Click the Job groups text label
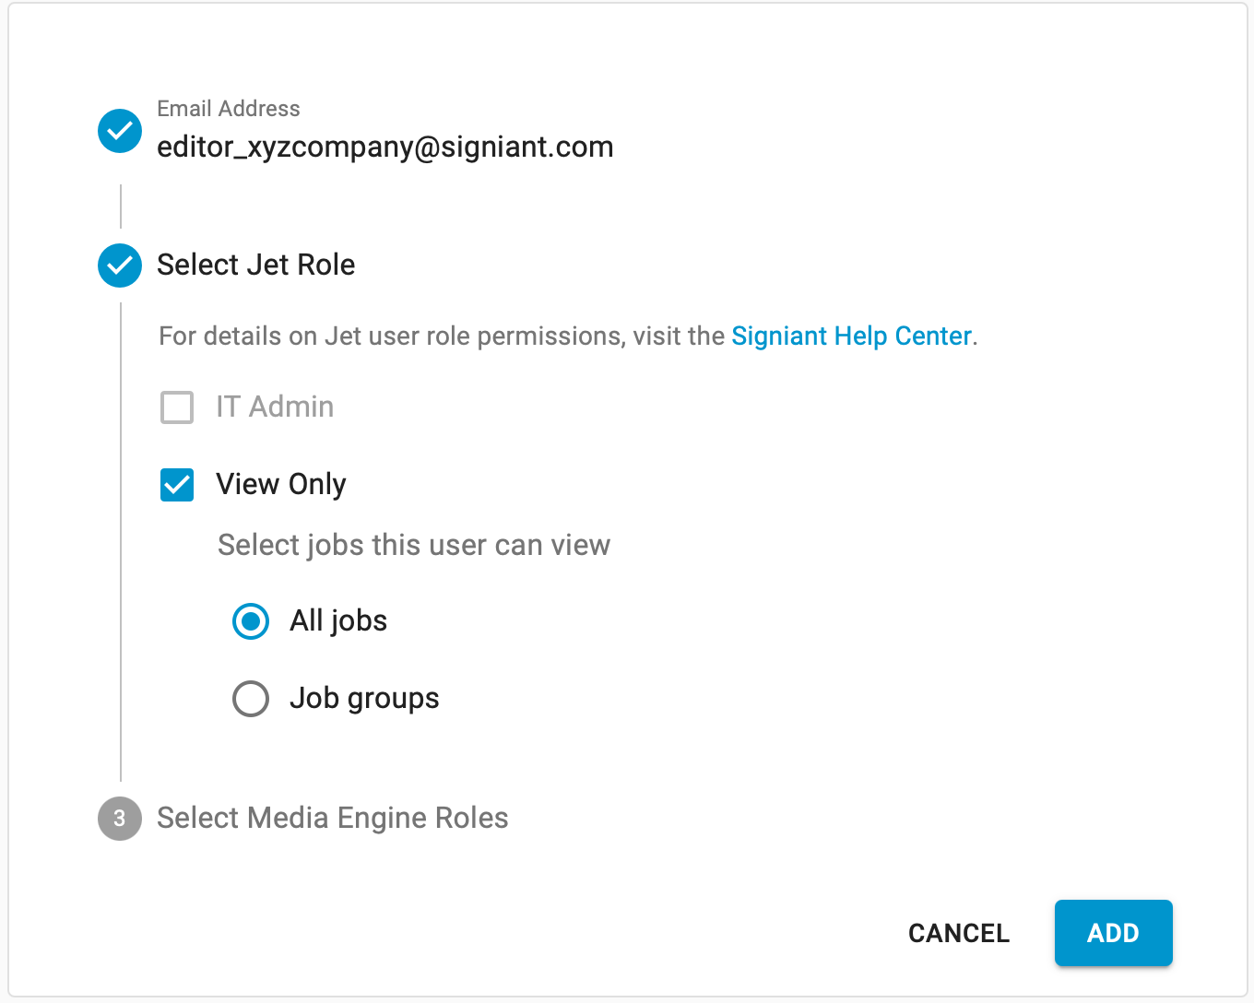Screen dimensions: 1254x1003 pyautogui.click(x=364, y=699)
